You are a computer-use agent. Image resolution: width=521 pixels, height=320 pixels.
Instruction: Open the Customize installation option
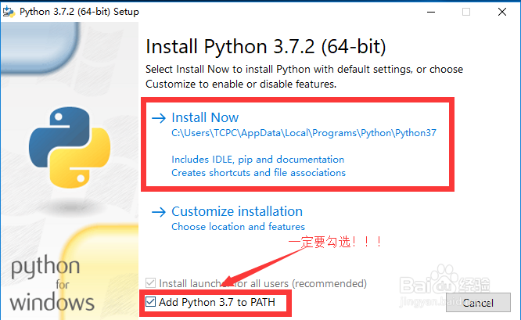[x=236, y=211]
